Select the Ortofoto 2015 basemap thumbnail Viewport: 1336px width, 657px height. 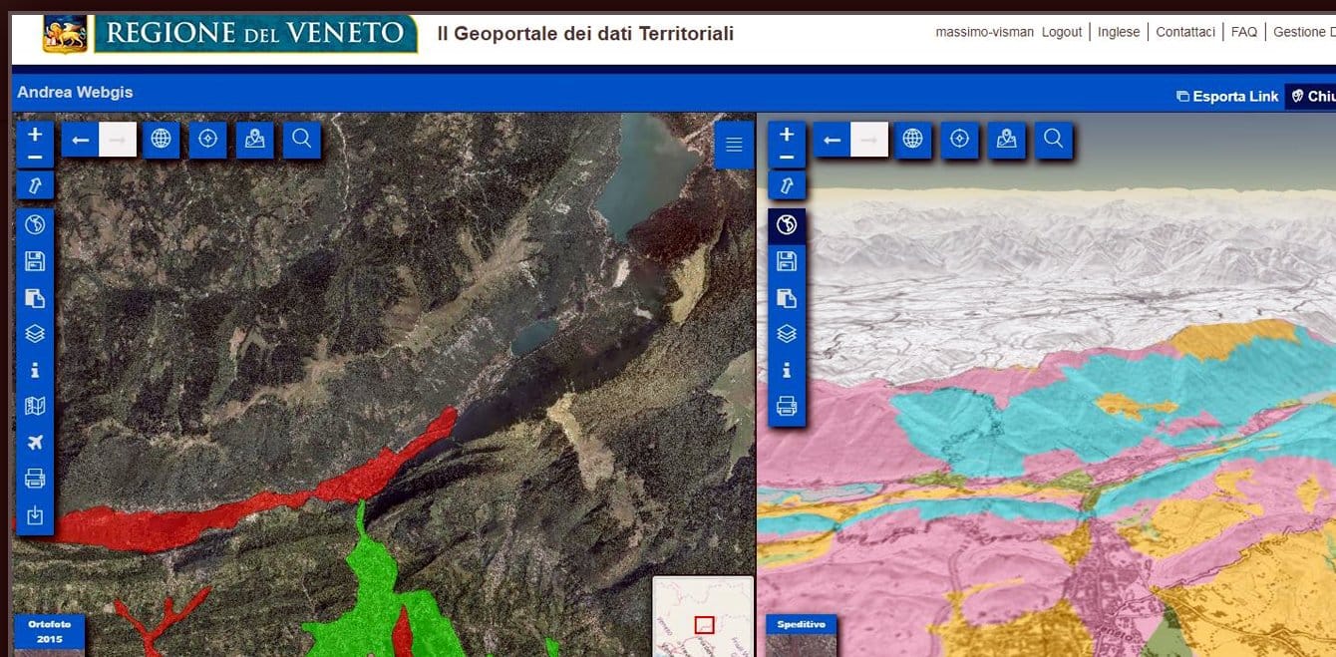48,632
